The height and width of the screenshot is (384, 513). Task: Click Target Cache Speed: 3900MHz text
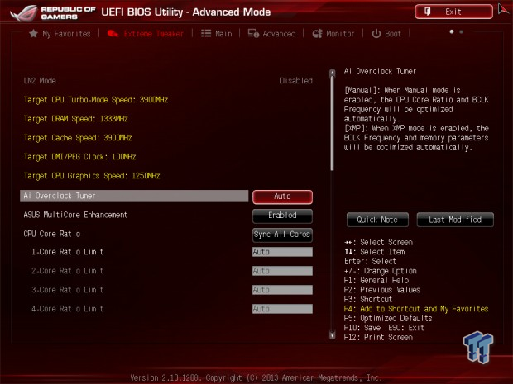(78, 138)
